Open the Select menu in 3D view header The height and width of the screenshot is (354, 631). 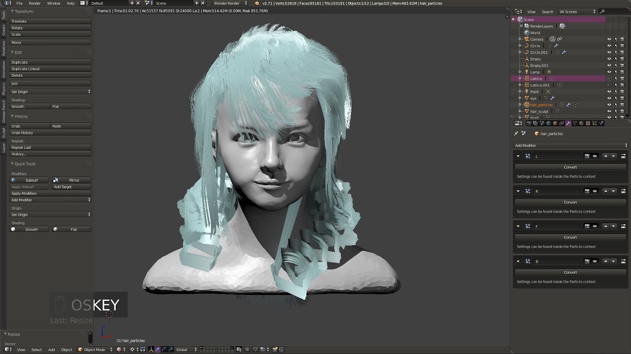[36, 350]
